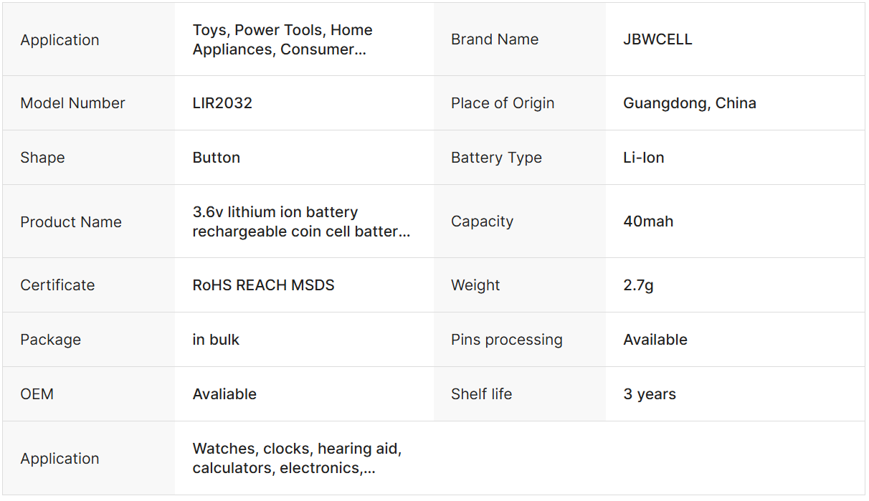Select the "Place of Origin" label
This screenshot has width=869, height=501.
(502, 103)
